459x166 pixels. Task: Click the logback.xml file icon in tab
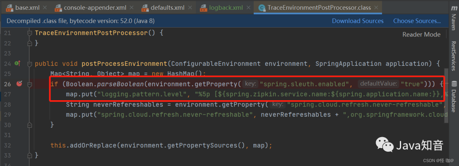pyautogui.click(x=204, y=8)
